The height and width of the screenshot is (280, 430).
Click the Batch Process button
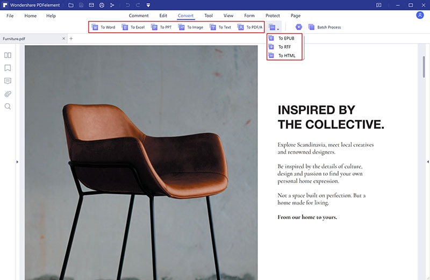point(324,27)
